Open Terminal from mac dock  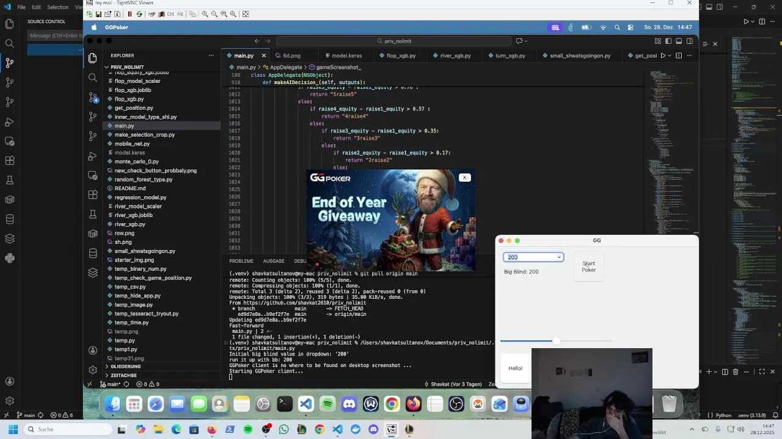[285, 404]
